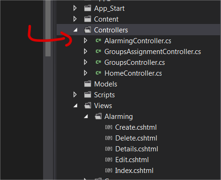Expand AlarmingController.cs node arrow

[86, 41]
